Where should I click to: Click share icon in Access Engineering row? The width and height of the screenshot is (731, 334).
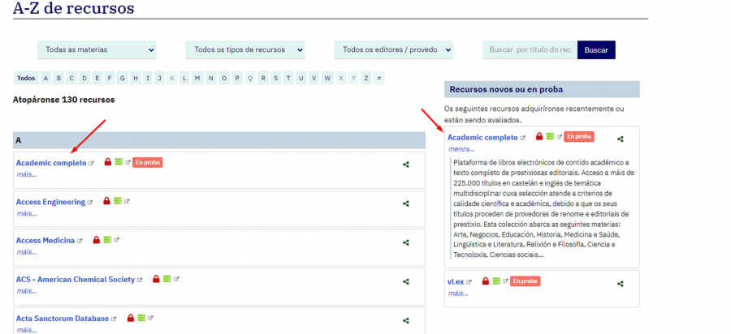coord(406,203)
